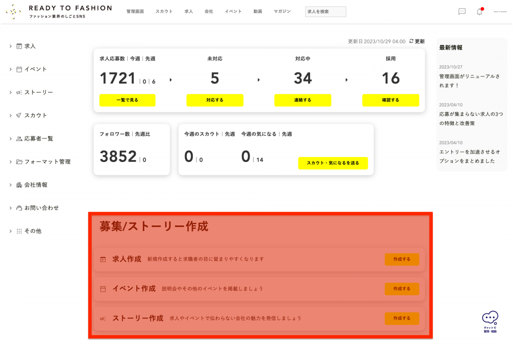Viewport: 513px width, 345px height.
Task: Click 作成する button for 求人作成
Action: point(402,259)
